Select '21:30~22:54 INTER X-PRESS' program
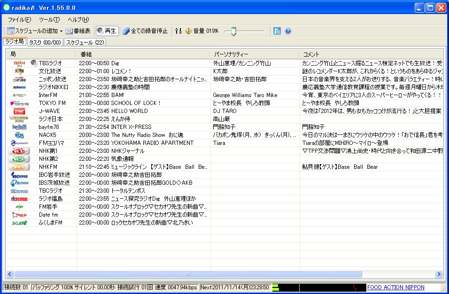The width and height of the screenshot is (449, 294). (x=116, y=127)
